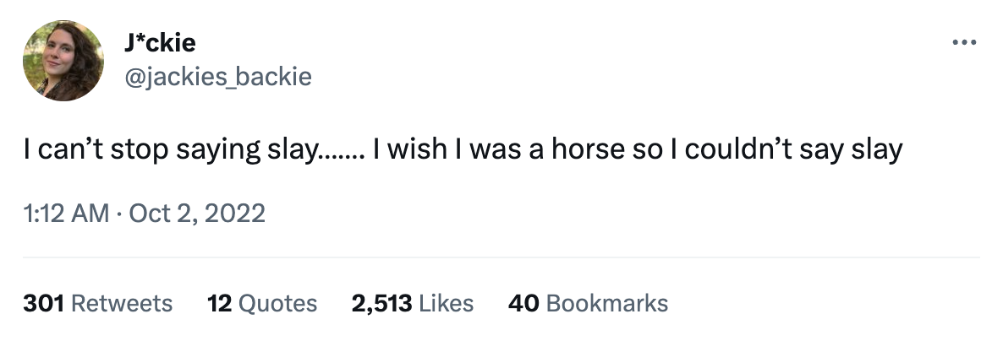This screenshot has height=341, width=1003.
Task: Click the number 301 before Retweets
Action: (43, 303)
